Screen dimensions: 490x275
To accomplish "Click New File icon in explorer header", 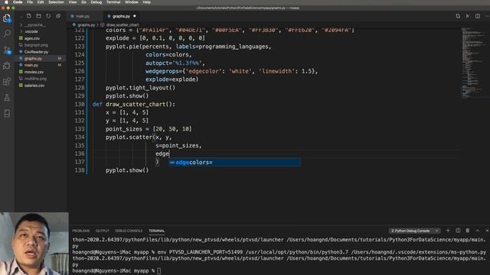I will [x=29, y=16].
